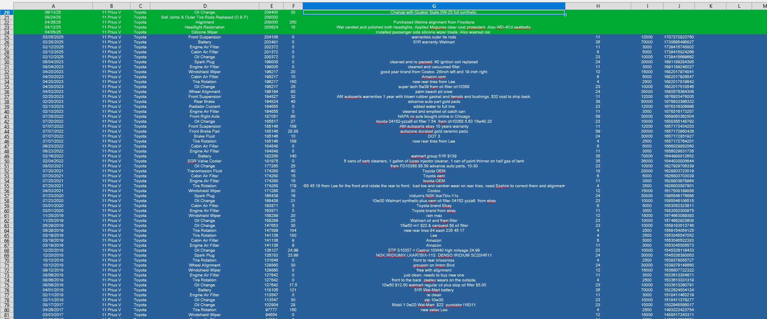Select the new zetex Lee cell
The height and width of the screenshot is (319, 767).
click(434, 310)
